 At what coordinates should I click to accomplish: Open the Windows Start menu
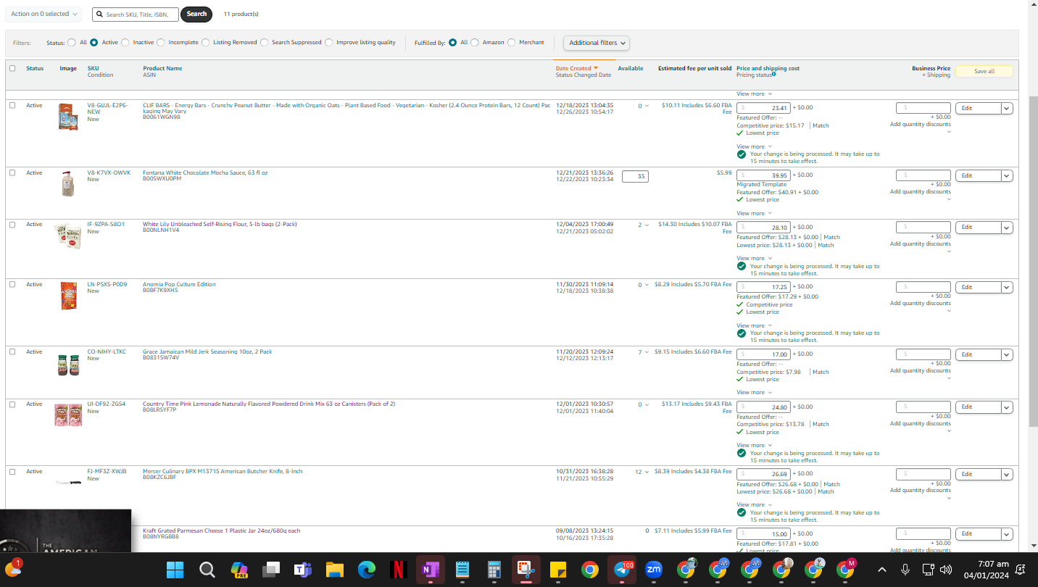(x=175, y=570)
